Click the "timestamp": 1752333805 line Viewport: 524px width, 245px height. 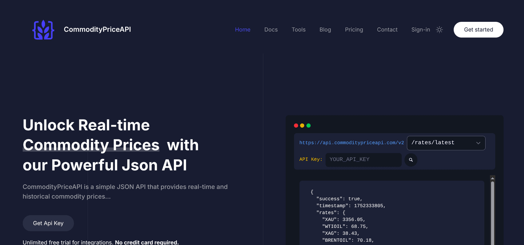pyautogui.click(x=351, y=206)
